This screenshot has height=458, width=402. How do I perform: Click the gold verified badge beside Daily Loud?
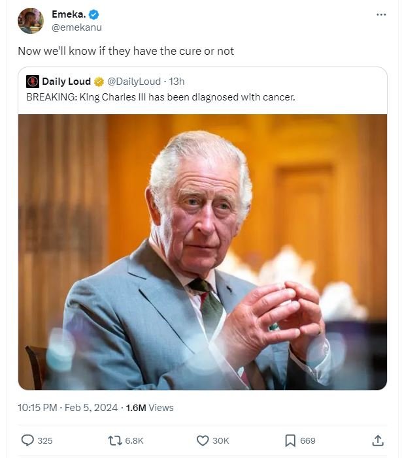click(x=99, y=82)
